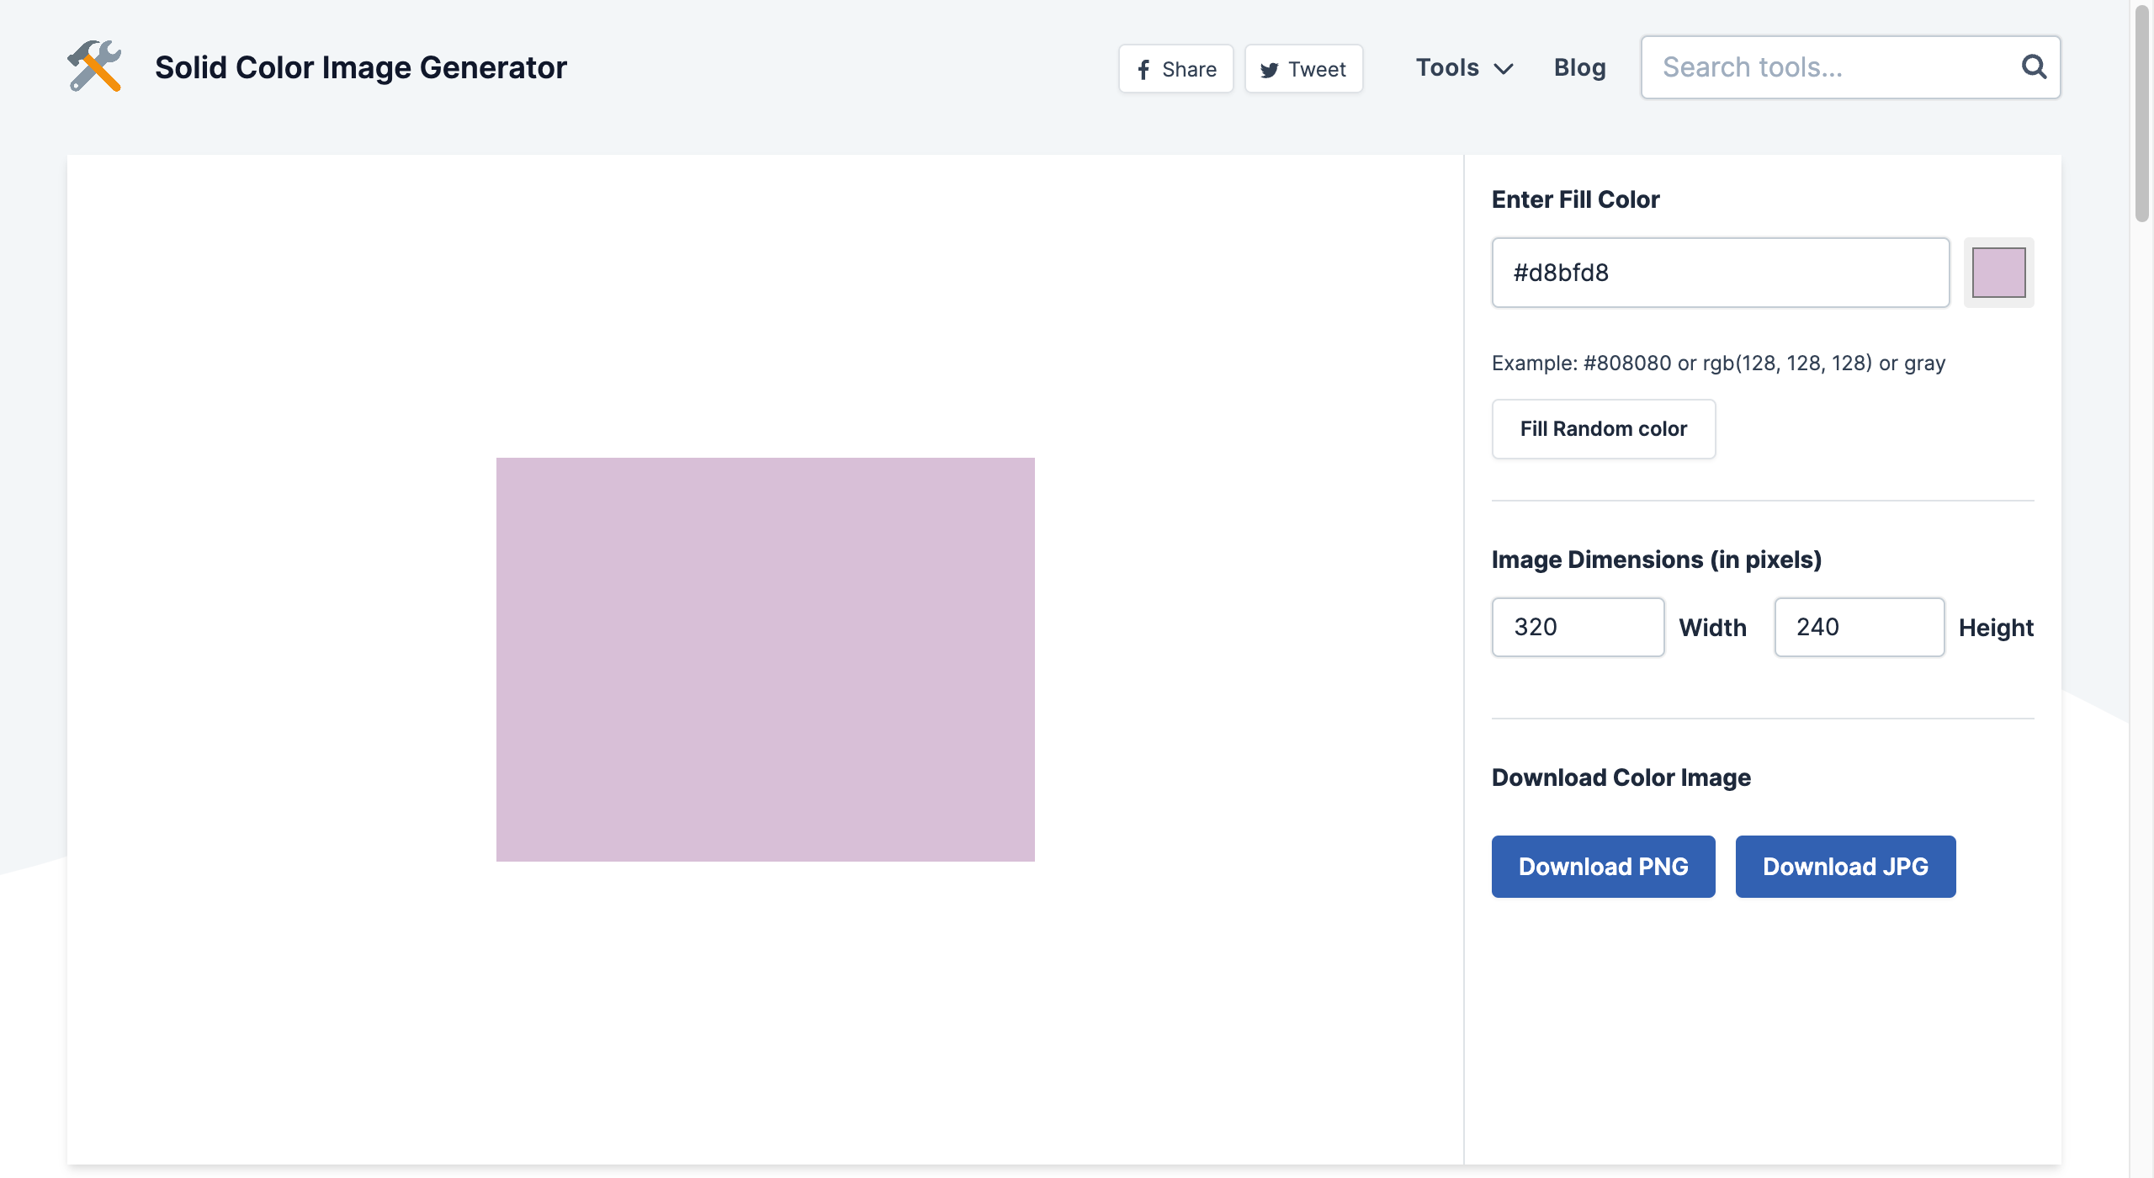Image resolution: width=2154 pixels, height=1178 pixels.
Task: Click the lavender preview image
Action: 765,659
